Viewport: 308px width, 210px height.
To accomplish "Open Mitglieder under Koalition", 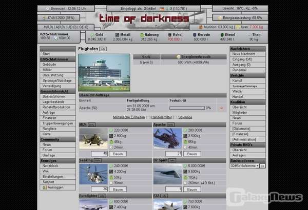I will tap(248, 113).
